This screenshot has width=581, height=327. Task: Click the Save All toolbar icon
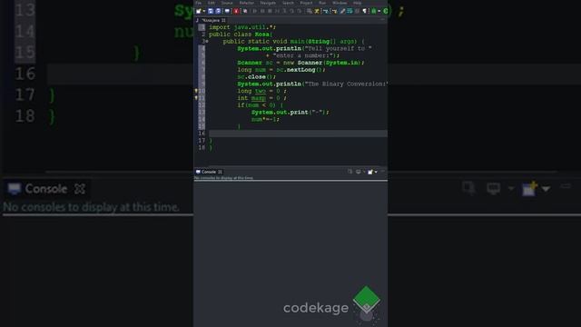click(x=218, y=11)
